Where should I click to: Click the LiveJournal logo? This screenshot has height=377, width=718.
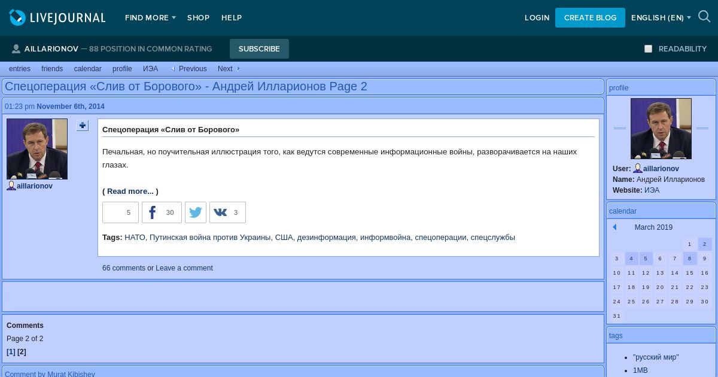(x=57, y=18)
